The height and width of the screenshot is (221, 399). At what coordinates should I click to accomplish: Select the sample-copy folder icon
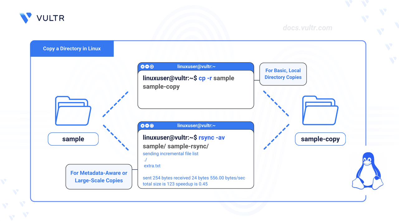click(320, 111)
